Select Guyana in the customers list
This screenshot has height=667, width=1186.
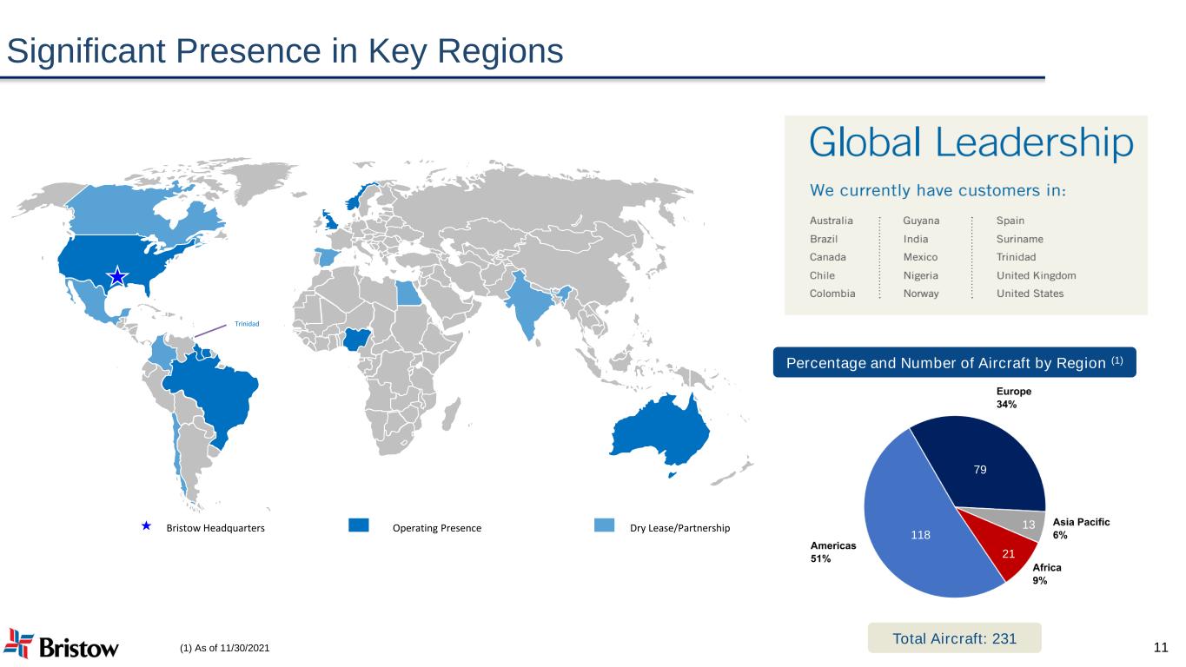tap(921, 221)
